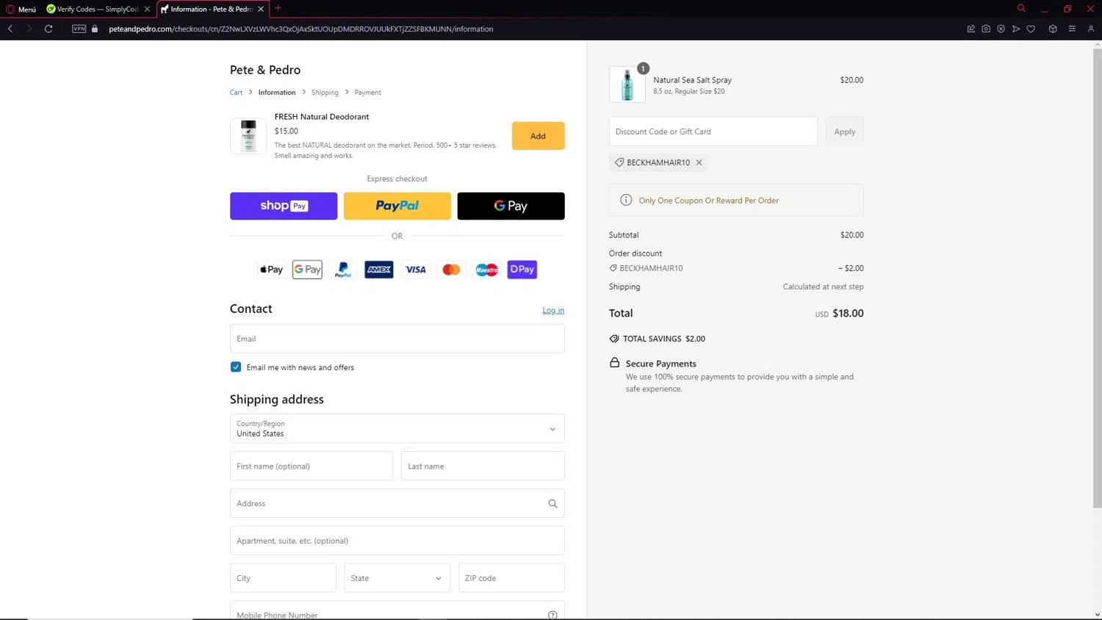The width and height of the screenshot is (1102, 620).
Task: Toggle the VPN badge in address bar
Action: [79, 29]
